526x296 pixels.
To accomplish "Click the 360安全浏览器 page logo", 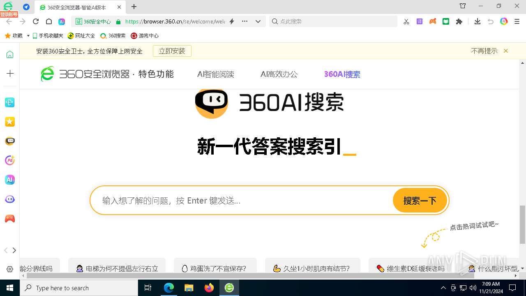I will 107,74.
